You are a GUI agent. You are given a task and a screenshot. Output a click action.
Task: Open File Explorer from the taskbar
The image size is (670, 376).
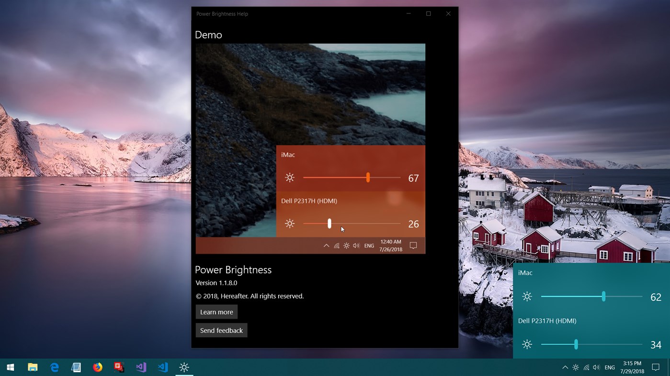(32, 367)
